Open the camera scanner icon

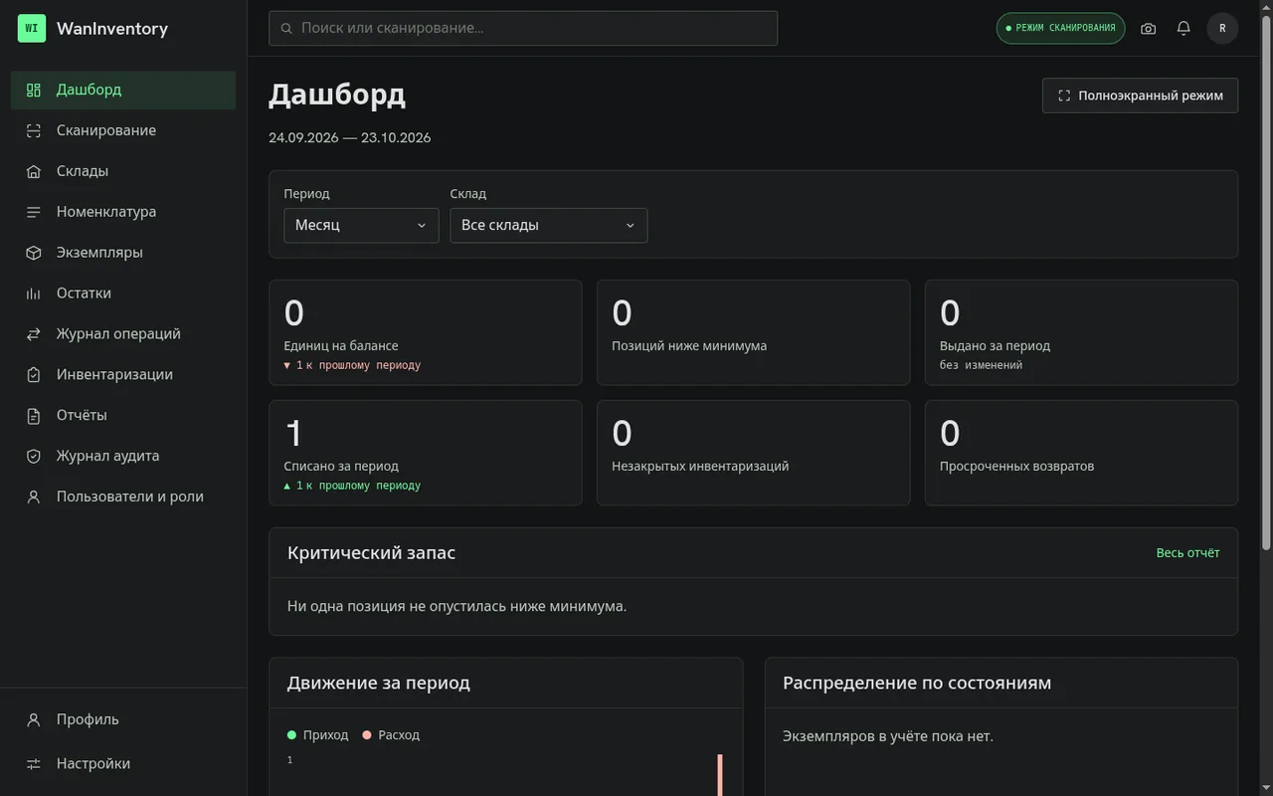(x=1149, y=28)
